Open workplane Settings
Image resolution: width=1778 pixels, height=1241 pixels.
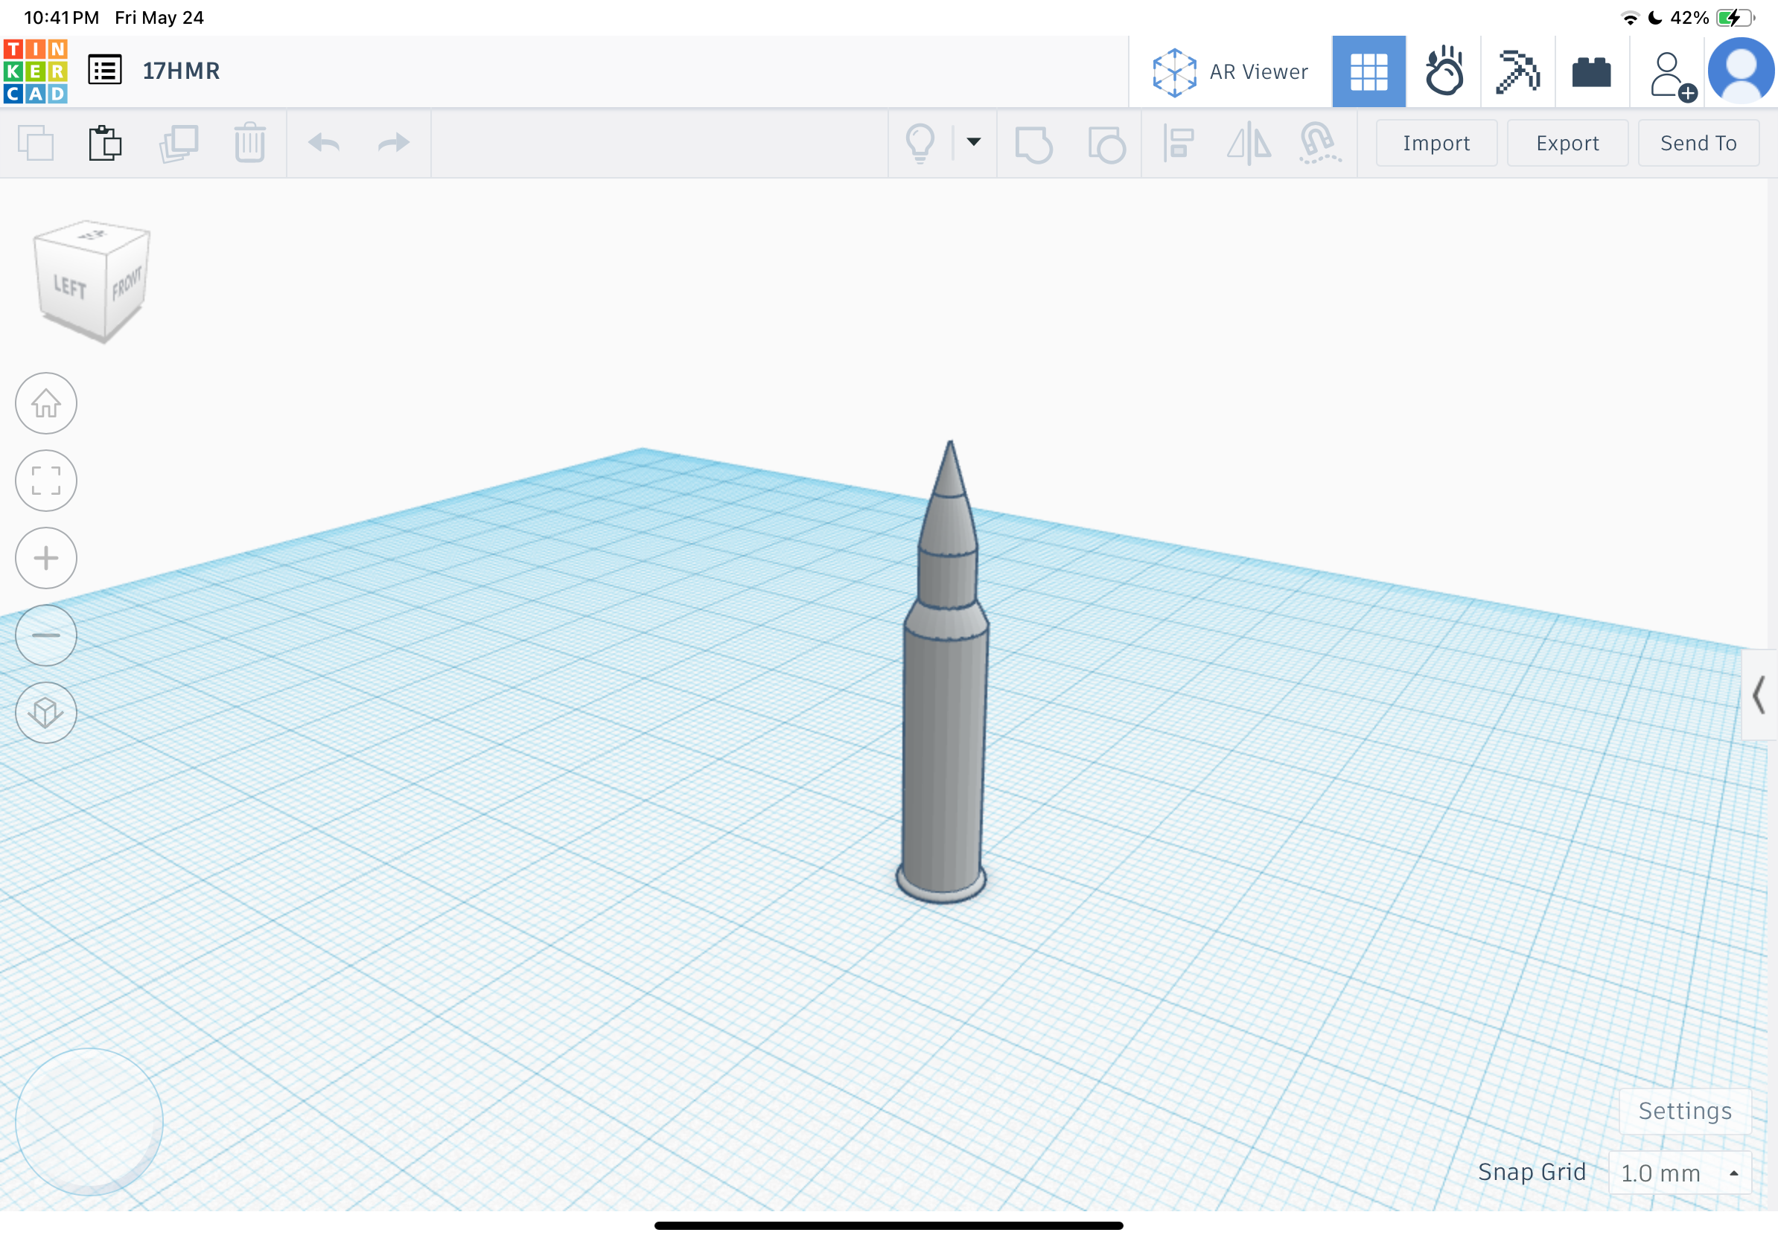pyautogui.click(x=1684, y=1111)
